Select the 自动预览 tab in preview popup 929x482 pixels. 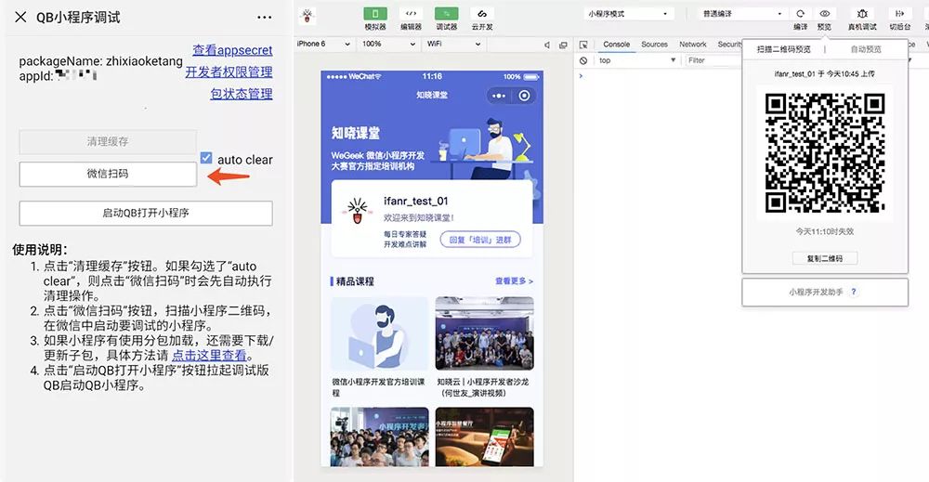(x=866, y=49)
